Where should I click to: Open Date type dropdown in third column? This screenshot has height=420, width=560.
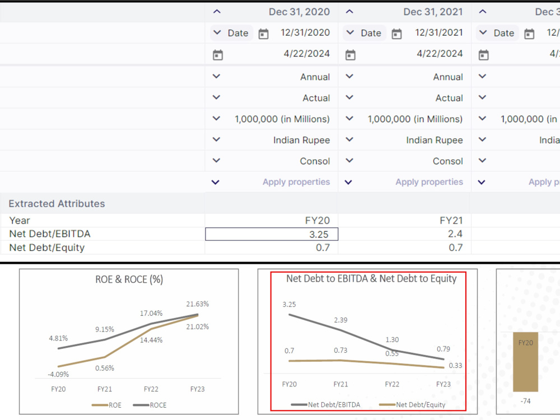497,33
